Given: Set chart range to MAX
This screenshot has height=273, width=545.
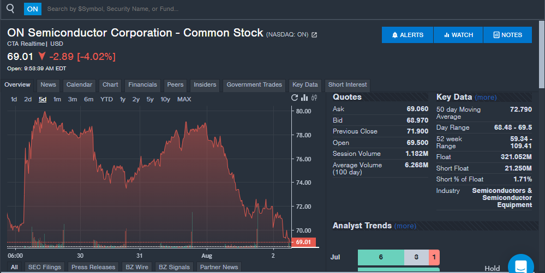Looking at the screenshot, I should [184, 99].
